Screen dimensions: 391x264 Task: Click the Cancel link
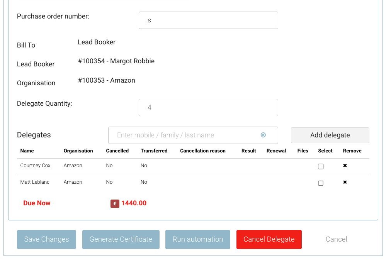tap(336, 239)
